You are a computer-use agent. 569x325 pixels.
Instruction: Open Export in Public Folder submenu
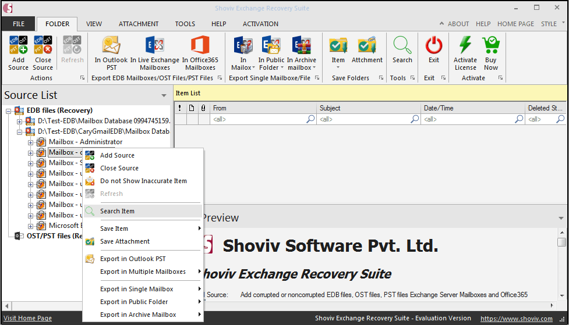pyautogui.click(x=143, y=302)
